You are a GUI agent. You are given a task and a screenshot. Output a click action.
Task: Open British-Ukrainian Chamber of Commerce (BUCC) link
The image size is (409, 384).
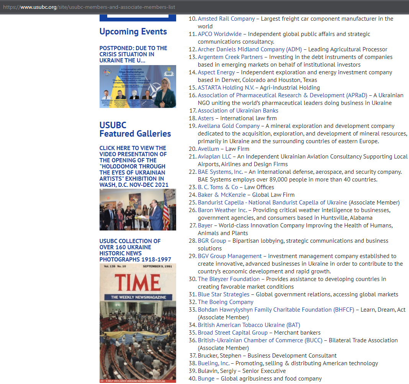tap(260, 340)
